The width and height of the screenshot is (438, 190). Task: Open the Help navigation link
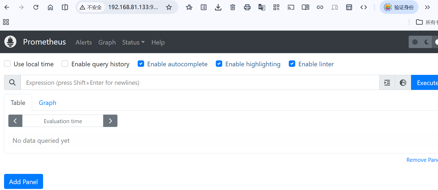point(158,42)
